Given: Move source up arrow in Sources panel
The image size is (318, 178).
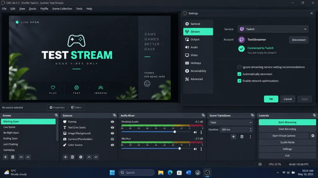Looking at the screenshot, I should click(x=89, y=157).
